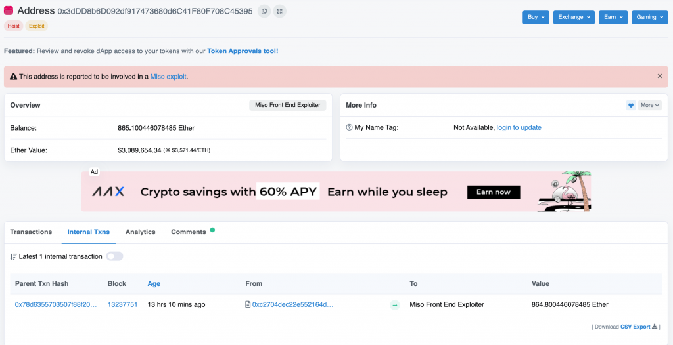Viewport: 673px width, 345px height.
Task: Download the CSV Export
Action: click(x=636, y=327)
